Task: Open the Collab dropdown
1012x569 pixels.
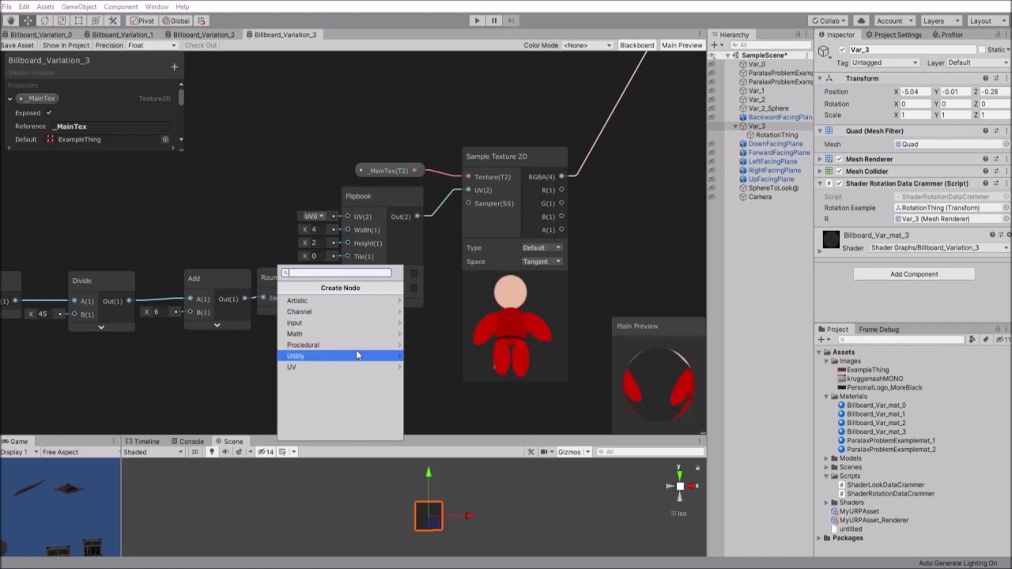Action: coord(829,21)
